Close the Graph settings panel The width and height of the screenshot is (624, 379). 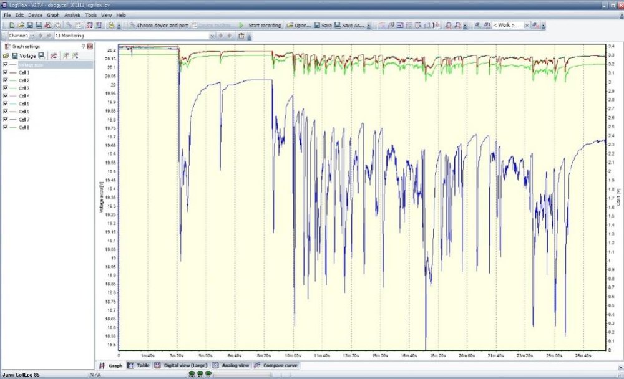(90, 46)
